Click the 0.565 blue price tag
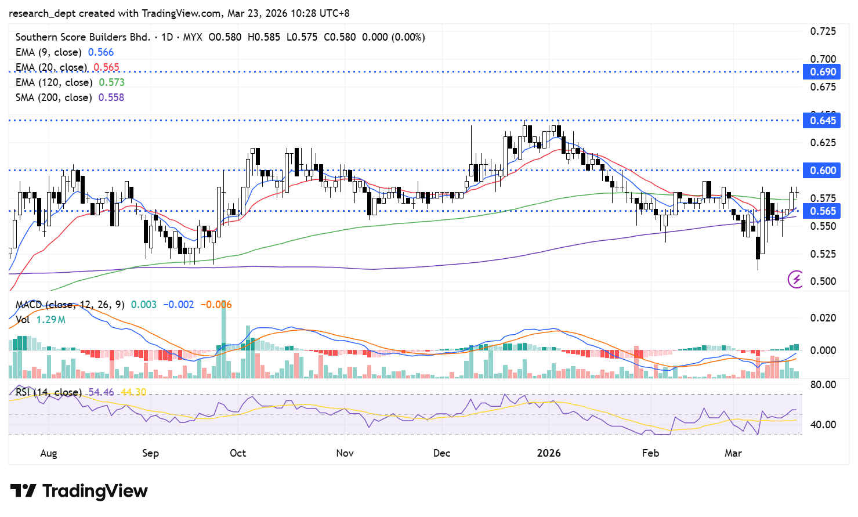 pyautogui.click(x=823, y=212)
